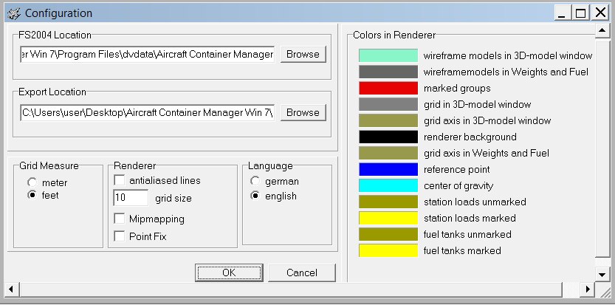Click the horizontal scrollbar thumb
The image size is (615, 305).
pos(290,289)
